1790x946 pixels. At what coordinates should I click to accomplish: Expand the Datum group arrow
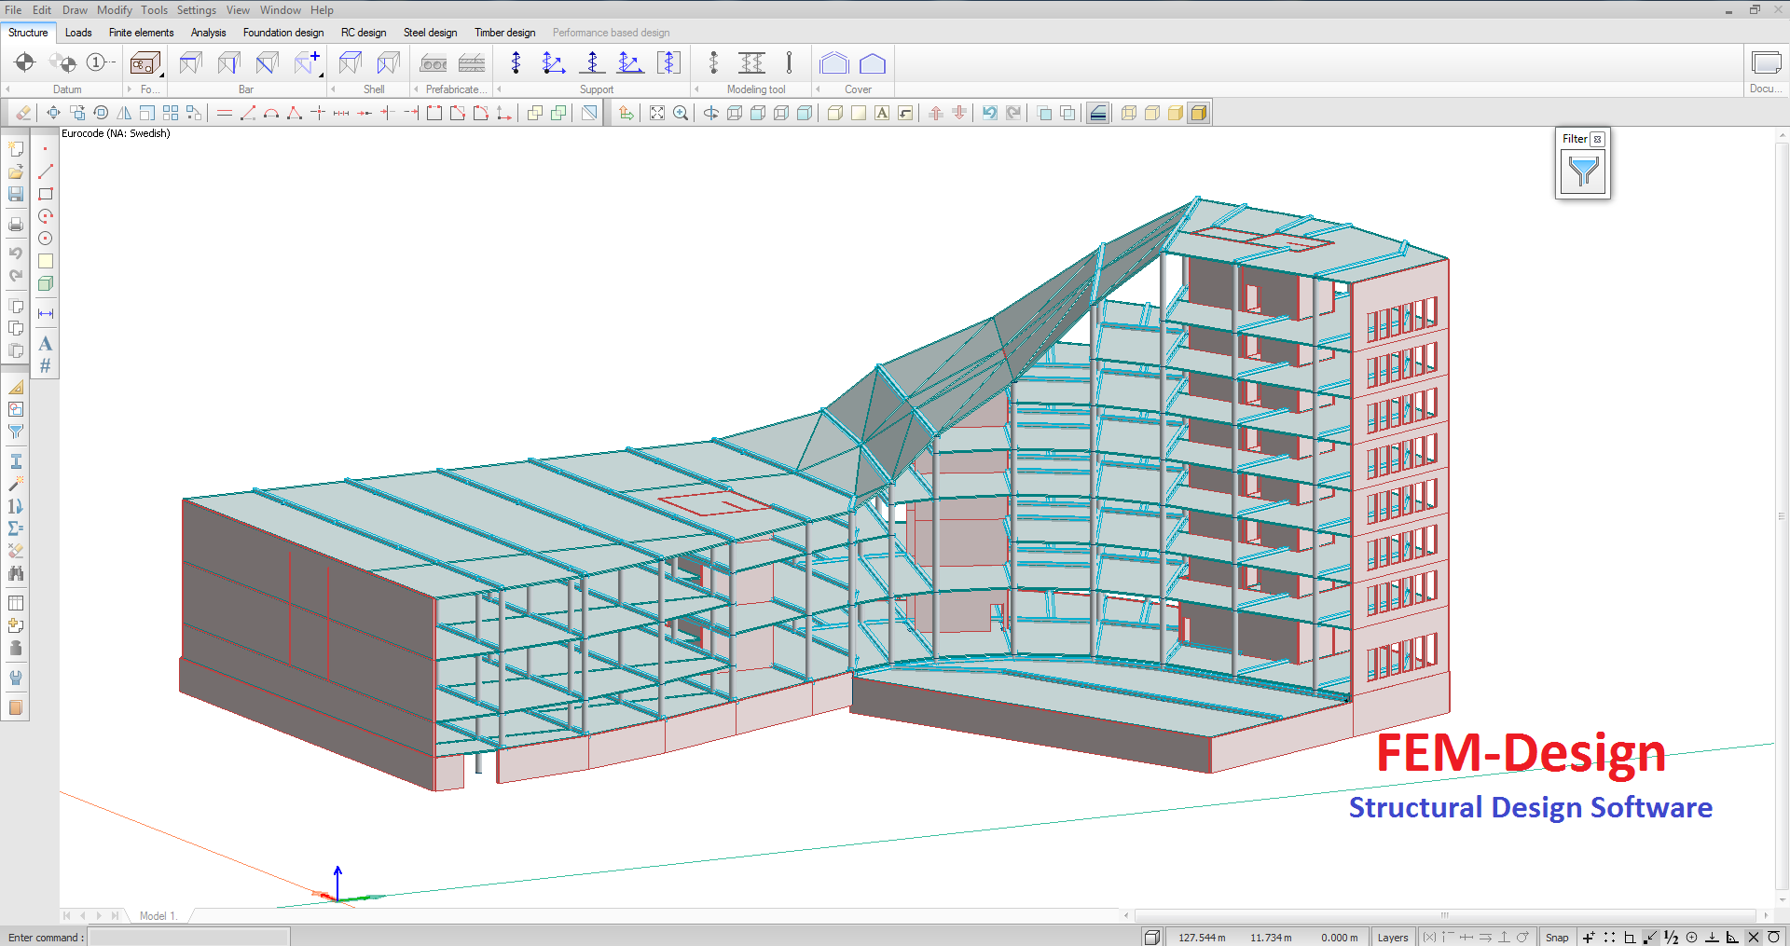(7, 89)
